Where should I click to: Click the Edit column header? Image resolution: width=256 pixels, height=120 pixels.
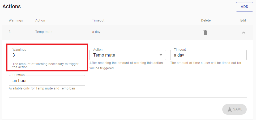click(243, 20)
